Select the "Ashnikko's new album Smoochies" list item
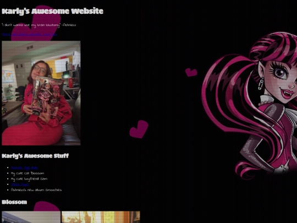The width and height of the screenshot is (297, 223). pos(36,190)
